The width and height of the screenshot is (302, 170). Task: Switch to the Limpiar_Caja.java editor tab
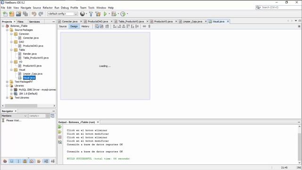click(193, 21)
